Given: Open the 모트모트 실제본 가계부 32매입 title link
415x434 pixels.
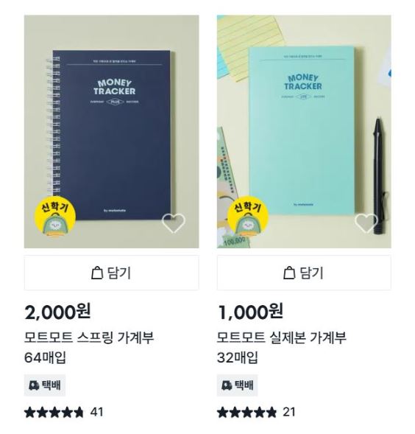Looking at the screenshot, I should 282,348.
